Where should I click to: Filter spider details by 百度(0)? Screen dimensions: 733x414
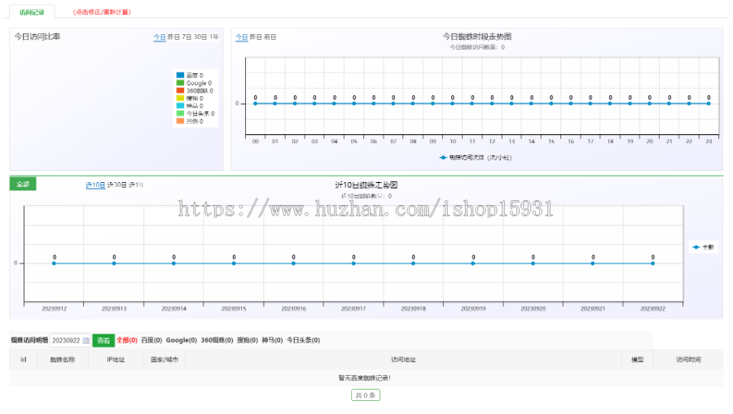point(151,340)
